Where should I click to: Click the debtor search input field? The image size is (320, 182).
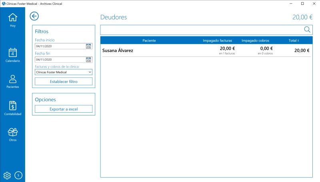click(200, 30)
